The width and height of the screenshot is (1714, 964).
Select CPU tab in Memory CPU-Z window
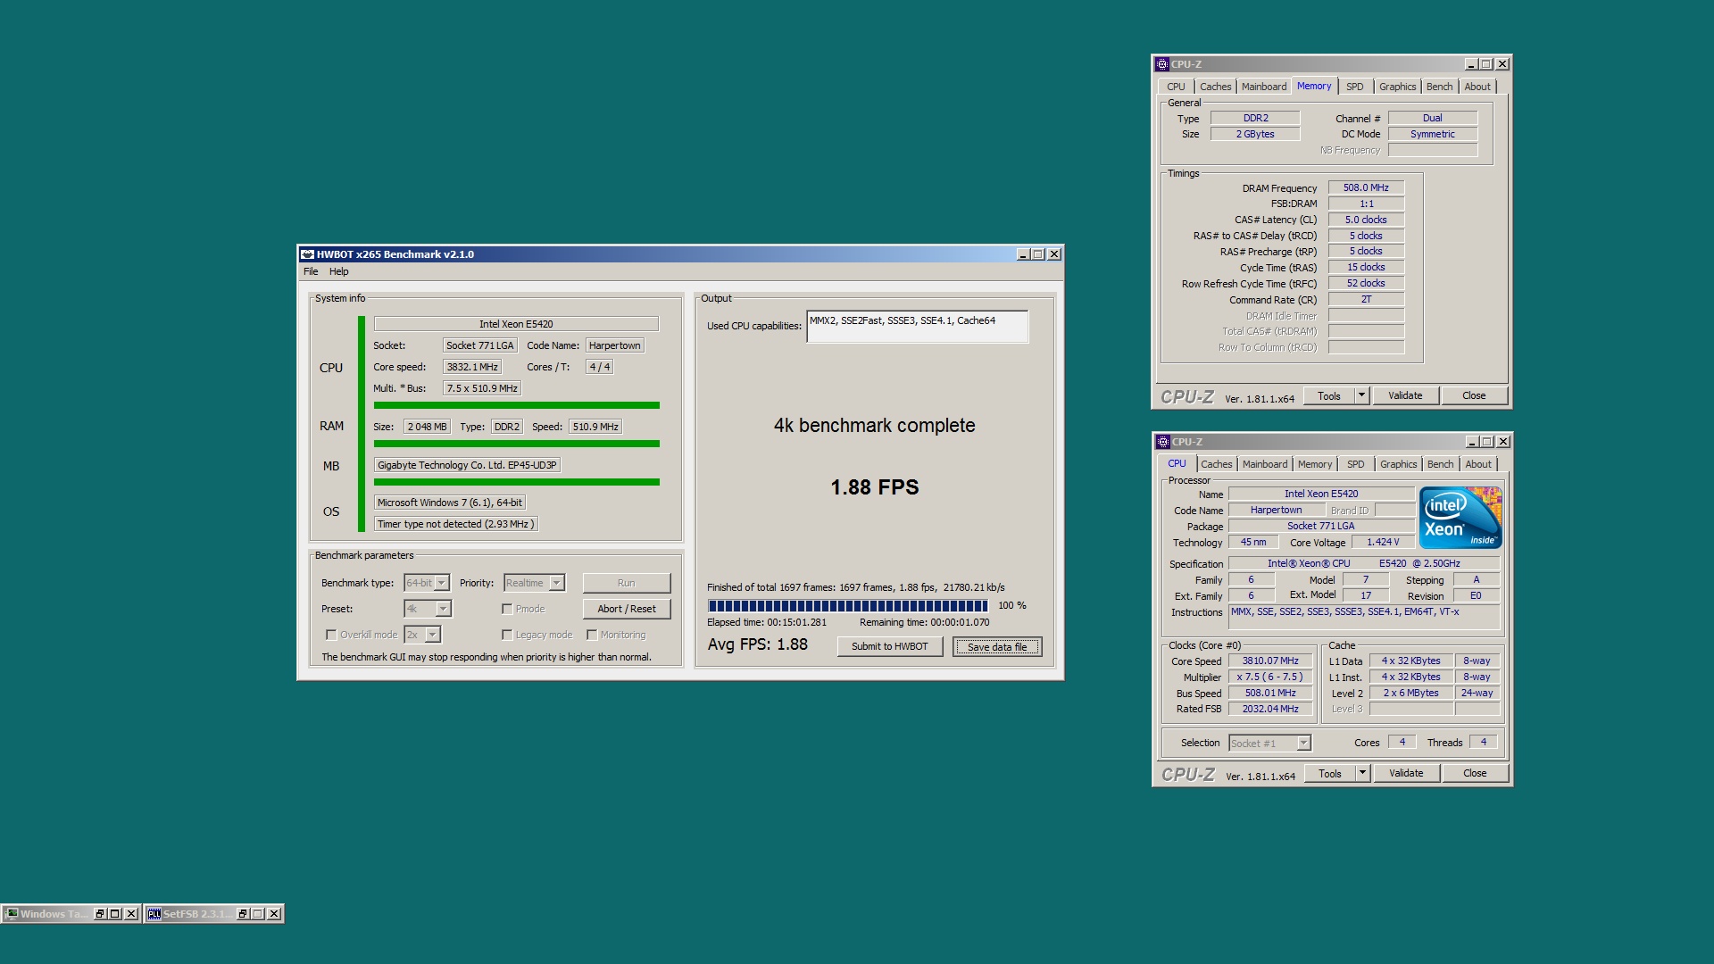point(1176,87)
